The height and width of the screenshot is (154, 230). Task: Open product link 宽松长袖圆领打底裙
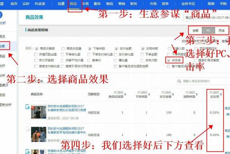(67, 108)
